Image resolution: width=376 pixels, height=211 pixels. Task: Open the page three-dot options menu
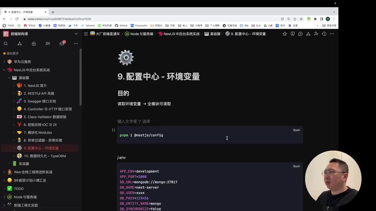pos(332,34)
